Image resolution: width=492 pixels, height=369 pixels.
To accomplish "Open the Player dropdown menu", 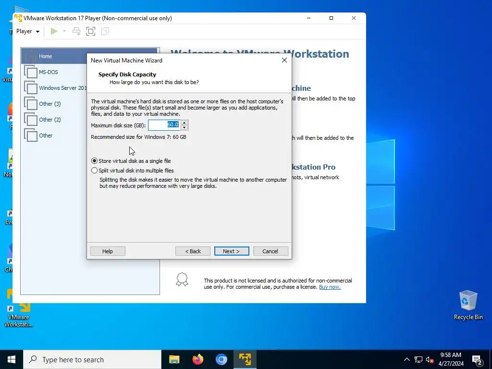I will (x=27, y=31).
